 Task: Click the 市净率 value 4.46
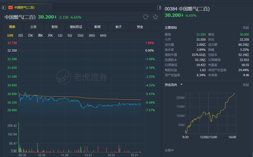[x=246, y=75]
